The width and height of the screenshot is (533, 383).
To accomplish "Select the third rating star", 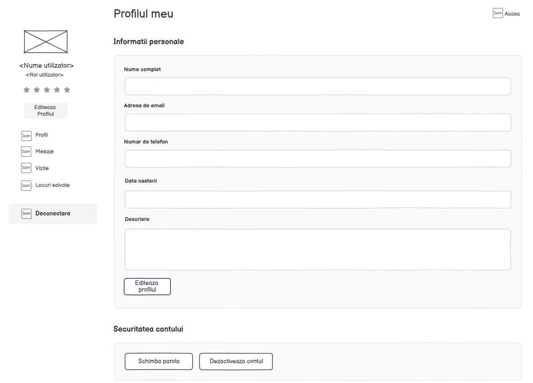I will pos(47,90).
